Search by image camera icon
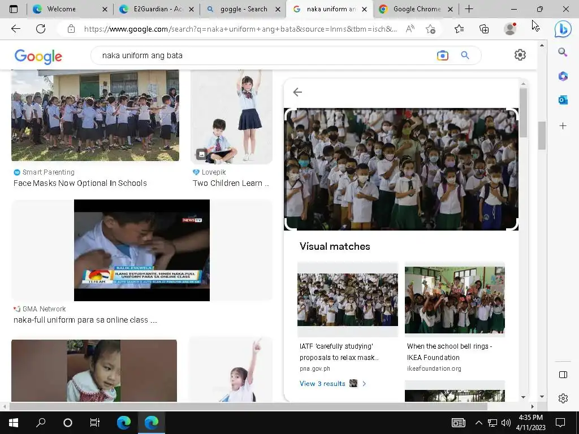579x434 pixels. (442, 55)
